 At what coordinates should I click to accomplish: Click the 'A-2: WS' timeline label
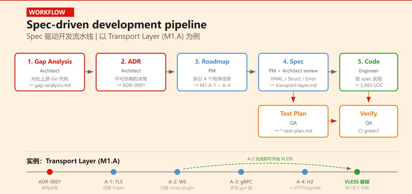[177, 182]
